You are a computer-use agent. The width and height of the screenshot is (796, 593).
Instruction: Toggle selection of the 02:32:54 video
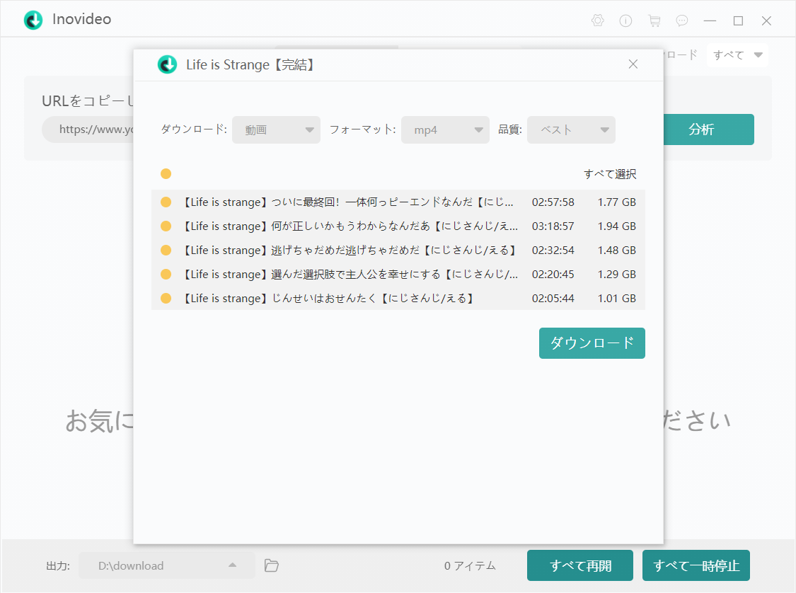tap(166, 250)
